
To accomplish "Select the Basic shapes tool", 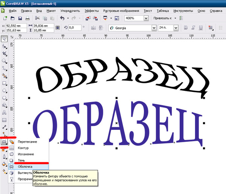I will point(4,105).
